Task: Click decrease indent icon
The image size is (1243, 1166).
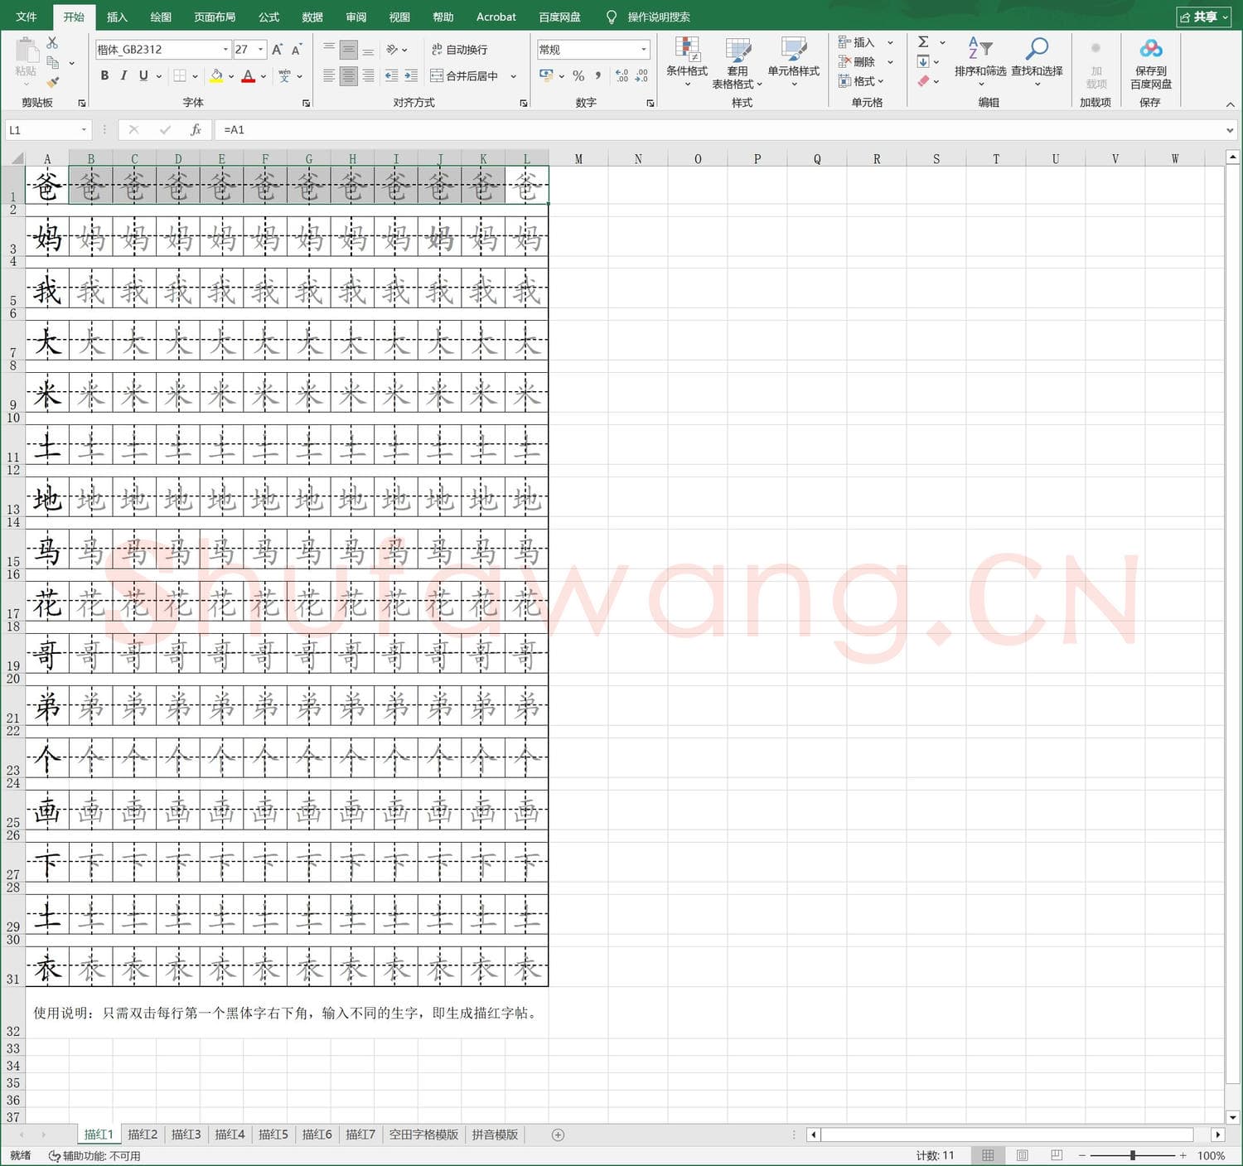Action: coord(391,75)
